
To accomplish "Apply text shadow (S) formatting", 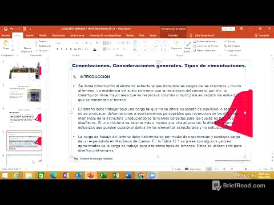I will [x=71, y=49].
